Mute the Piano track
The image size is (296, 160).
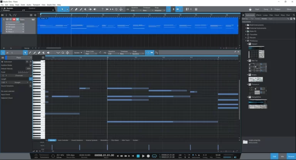point(7,19)
